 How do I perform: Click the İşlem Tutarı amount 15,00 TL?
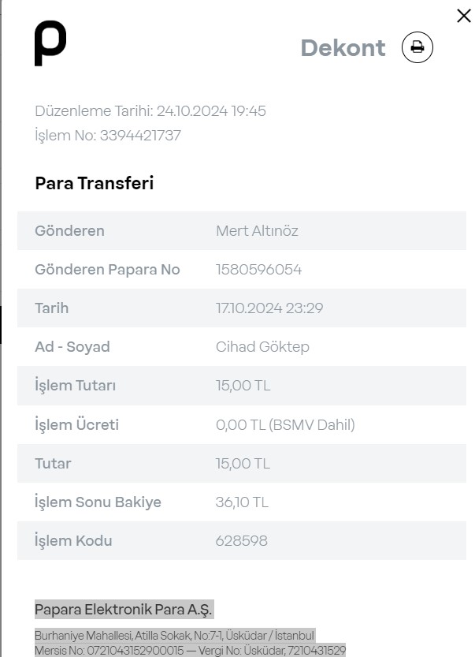243,386
